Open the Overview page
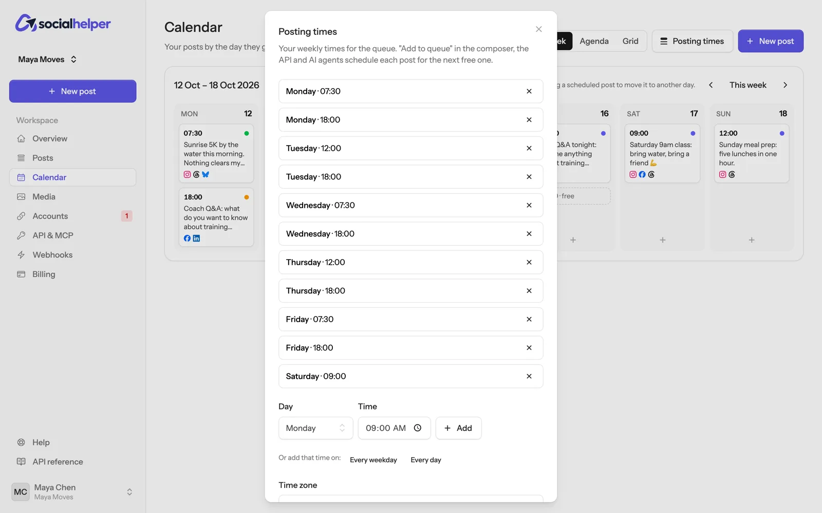822x513 pixels. [72, 139]
